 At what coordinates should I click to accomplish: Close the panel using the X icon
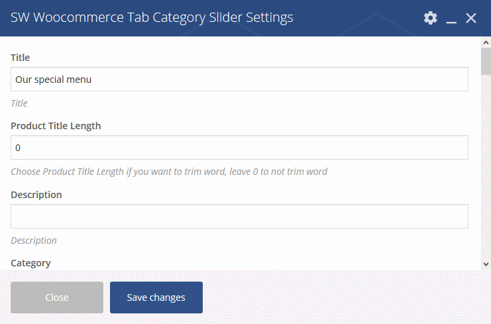click(x=470, y=18)
